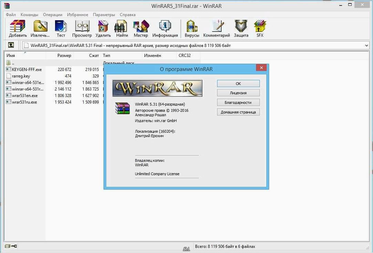
Task: Click the packed size value 1 846 865
Action: [90, 82]
